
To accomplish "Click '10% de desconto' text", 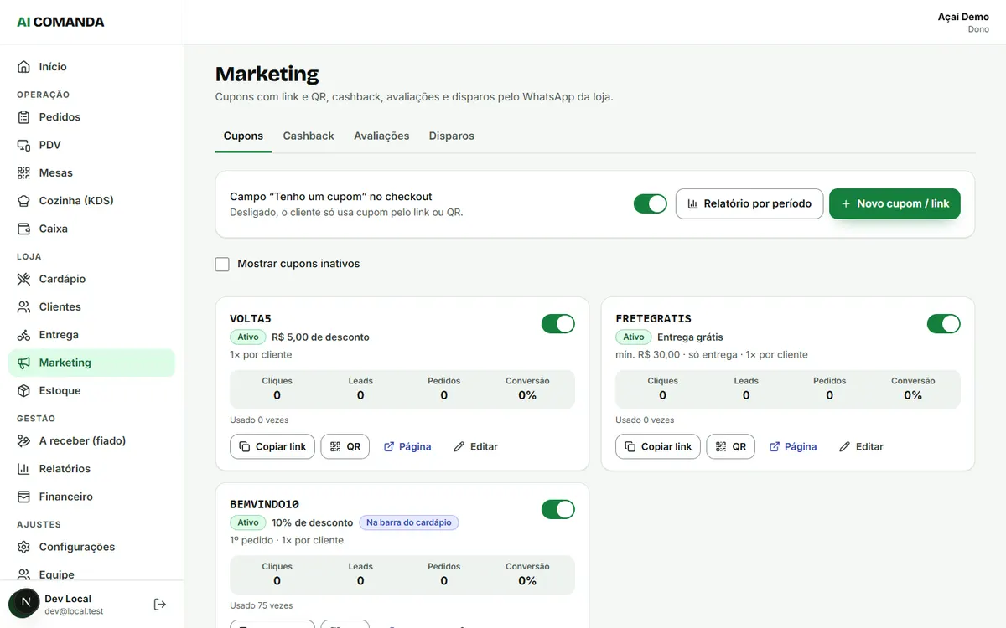I will click(312, 522).
